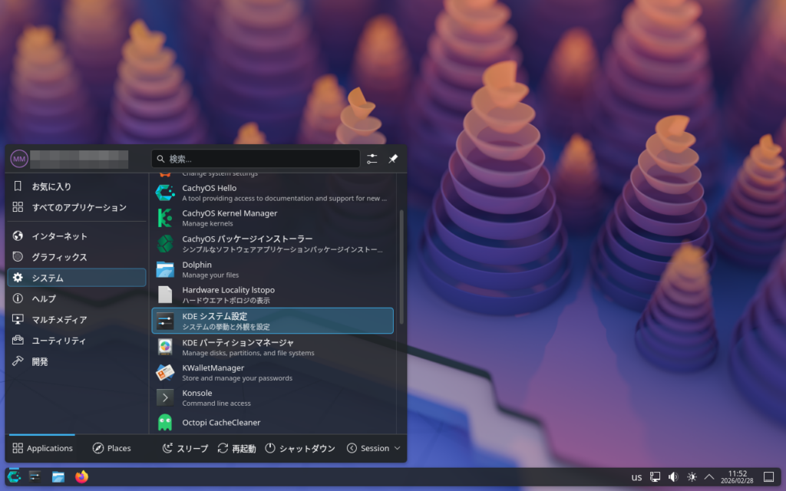This screenshot has height=491, width=786.
Task: Switch to the Places tab
Action: (111, 448)
